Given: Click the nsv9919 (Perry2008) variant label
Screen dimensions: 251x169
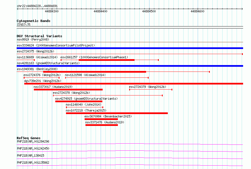Looking at the screenshot, I should (33, 39).
